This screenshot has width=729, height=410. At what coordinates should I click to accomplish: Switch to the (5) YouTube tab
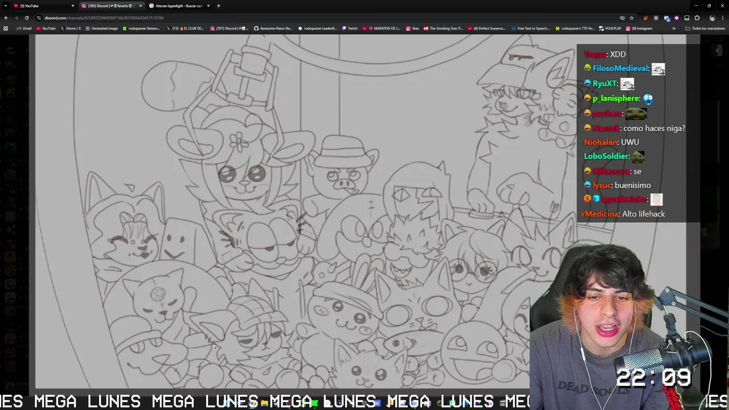tap(43, 6)
